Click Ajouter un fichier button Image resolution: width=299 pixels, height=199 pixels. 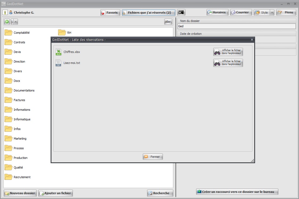coord(55,193)
